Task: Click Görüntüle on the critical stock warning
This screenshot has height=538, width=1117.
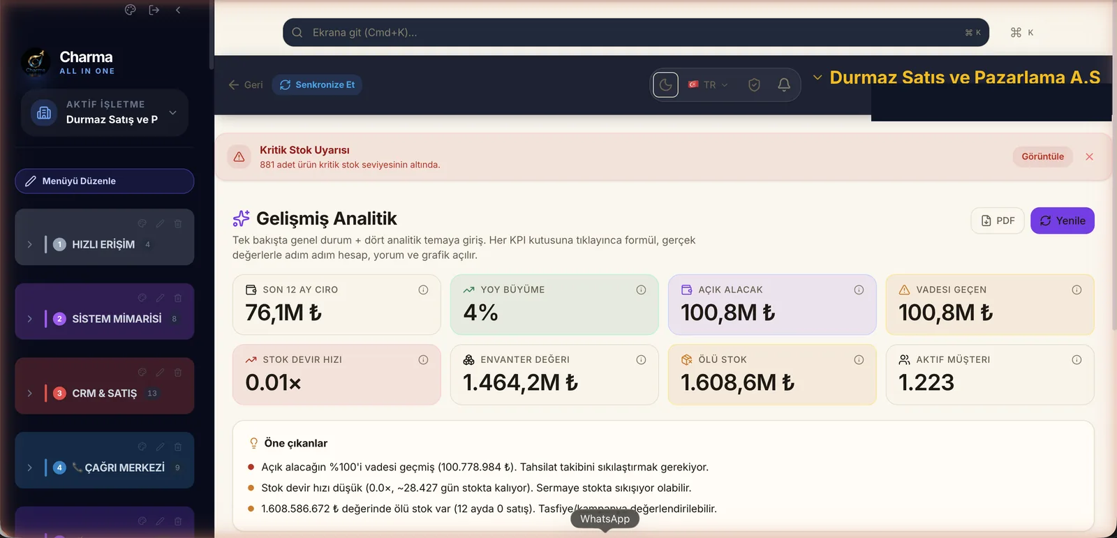Action: (1042, 157)
